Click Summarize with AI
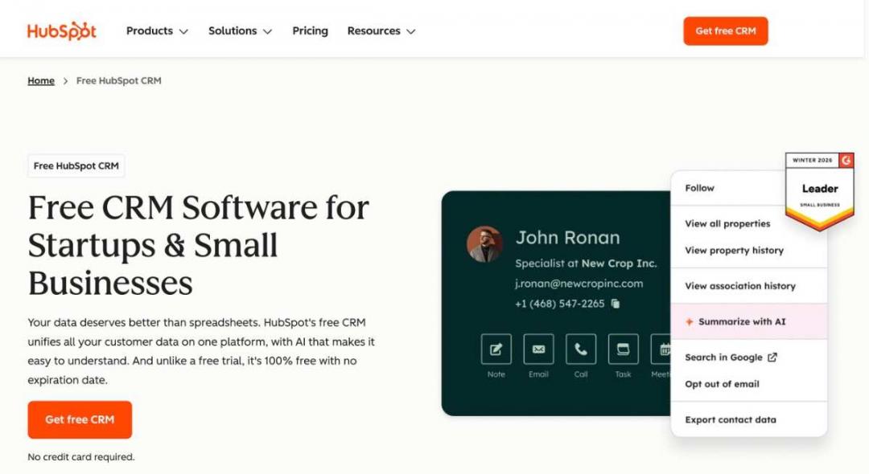The height and width of the screenshot is (474, 869). tap(749, 321)
